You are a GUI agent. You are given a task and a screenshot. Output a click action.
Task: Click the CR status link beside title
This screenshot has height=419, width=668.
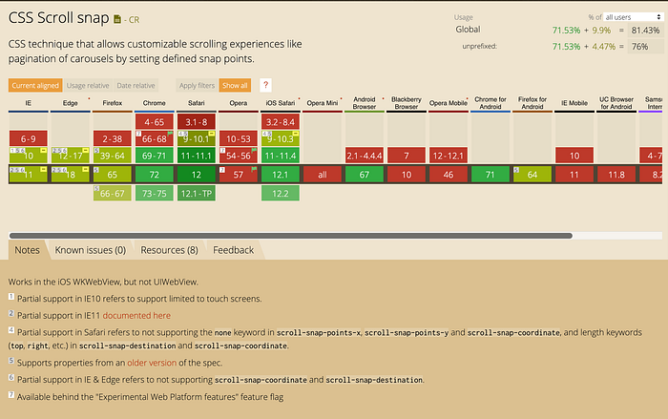pyautogui.click(x=134, y=20)
